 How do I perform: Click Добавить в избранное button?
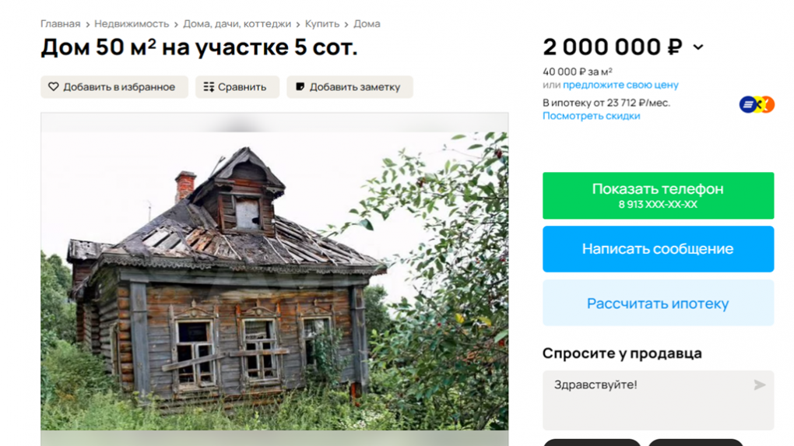[x=114, y=87]
